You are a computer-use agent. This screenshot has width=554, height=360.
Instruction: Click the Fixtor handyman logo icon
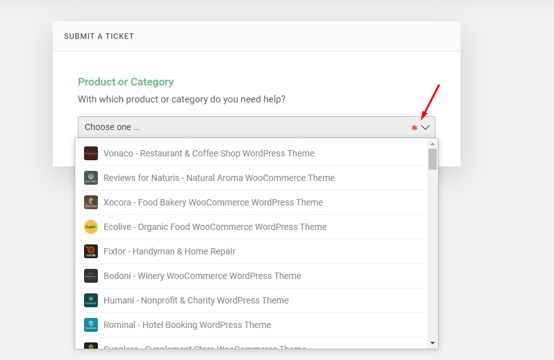click(x=91, y=251)
